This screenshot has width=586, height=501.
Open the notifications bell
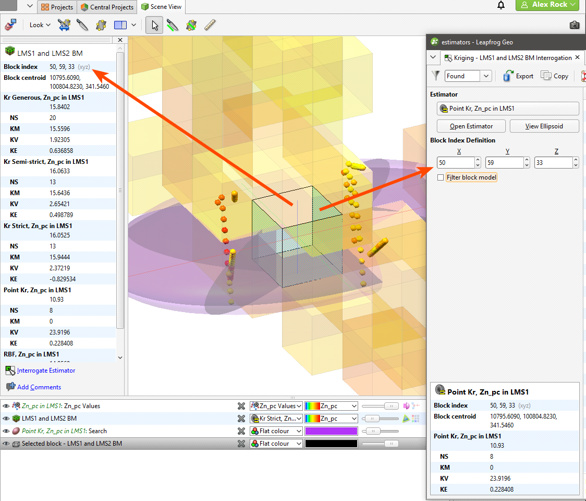pos(501,5)
